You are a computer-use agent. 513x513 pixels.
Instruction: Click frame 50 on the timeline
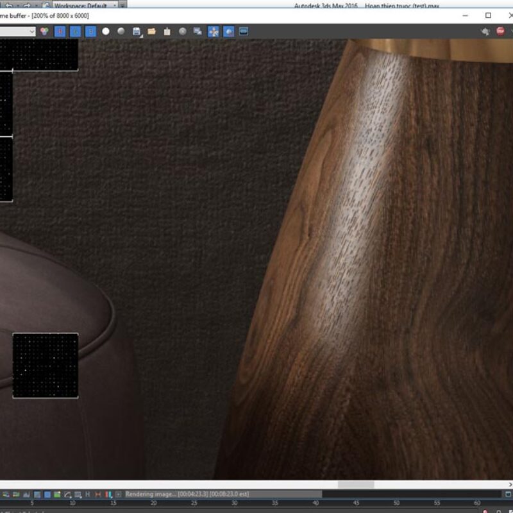pyautogui.click(x=396, y=503)
